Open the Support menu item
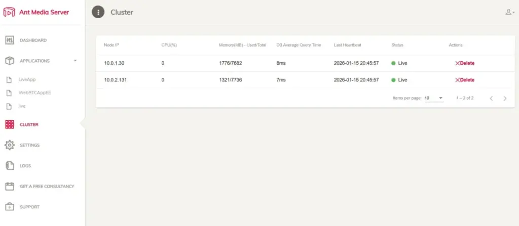The image size is (519, 226). (29, 207)
